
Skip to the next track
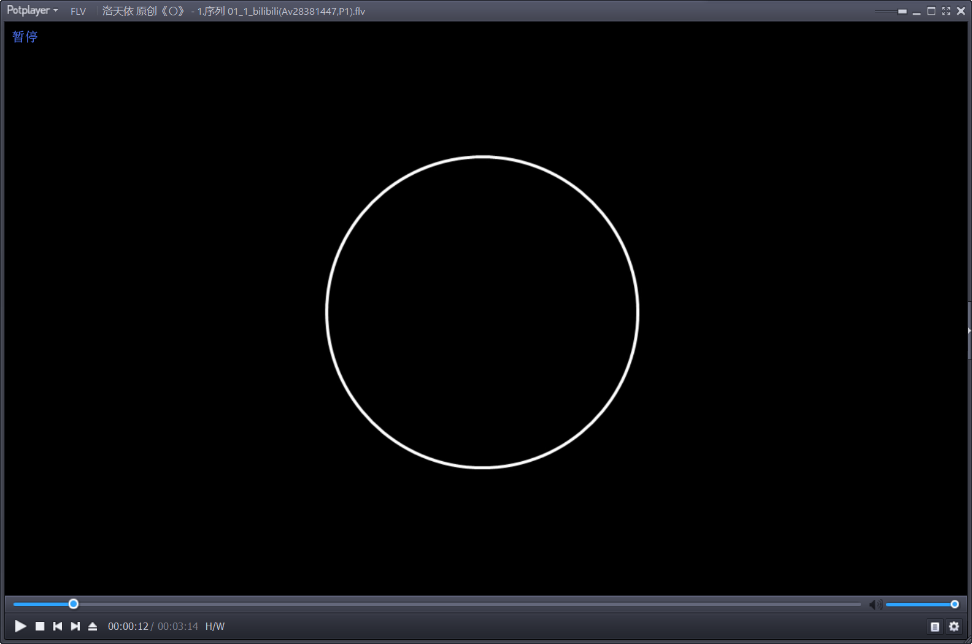coord(75,626)
